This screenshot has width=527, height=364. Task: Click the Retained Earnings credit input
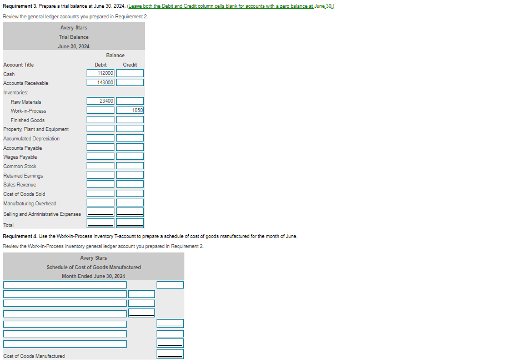click(x=130, y=174)
